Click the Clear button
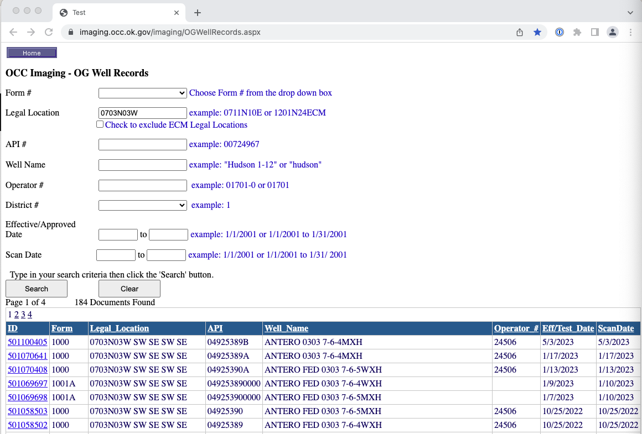This screenshot has width=642, height=434. (x=130, y=289)
